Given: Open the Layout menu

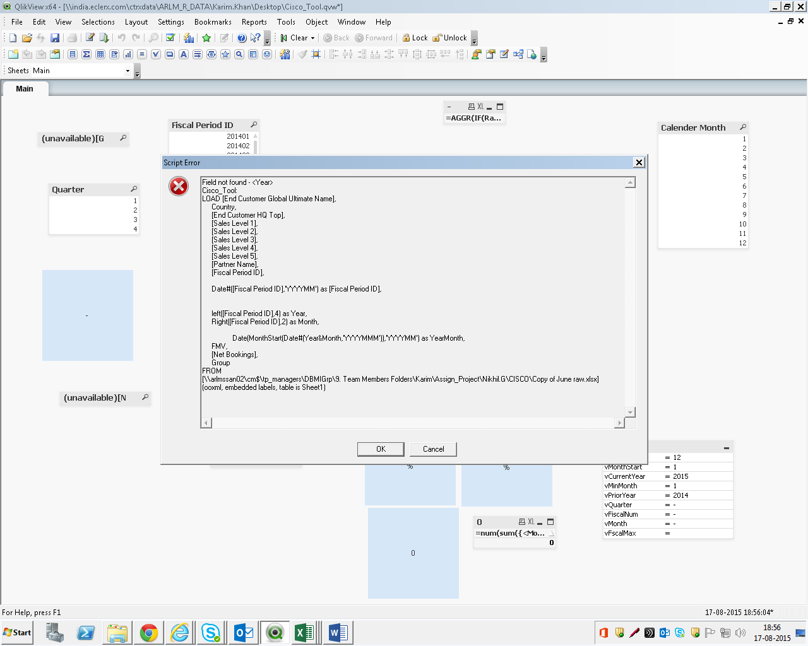Looking at the screenshot, I should click(136, 22).
